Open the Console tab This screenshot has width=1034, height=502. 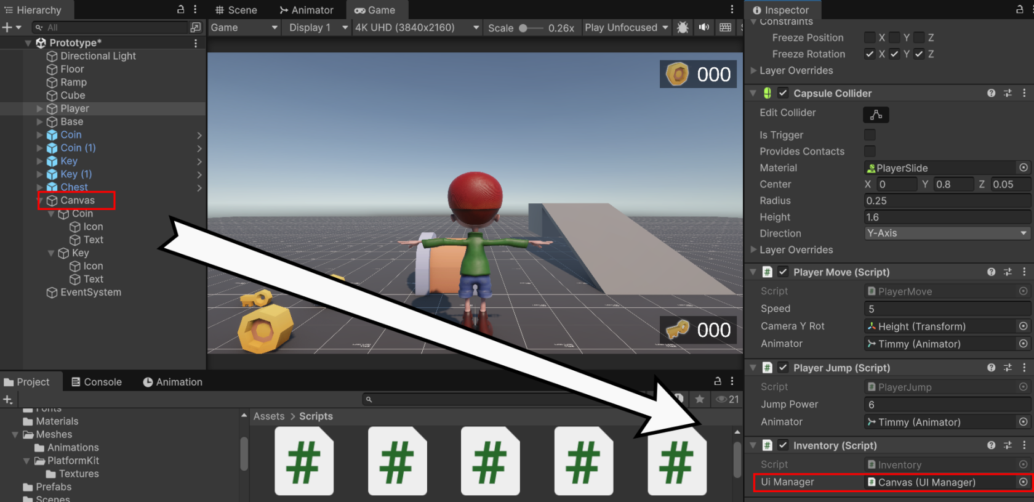pyautogui.click(x=97, y=382)
